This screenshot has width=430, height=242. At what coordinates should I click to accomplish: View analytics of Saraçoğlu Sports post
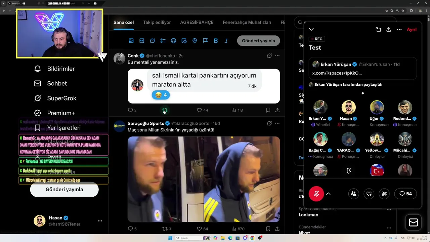pyautogui.click(x=238, y=229)
